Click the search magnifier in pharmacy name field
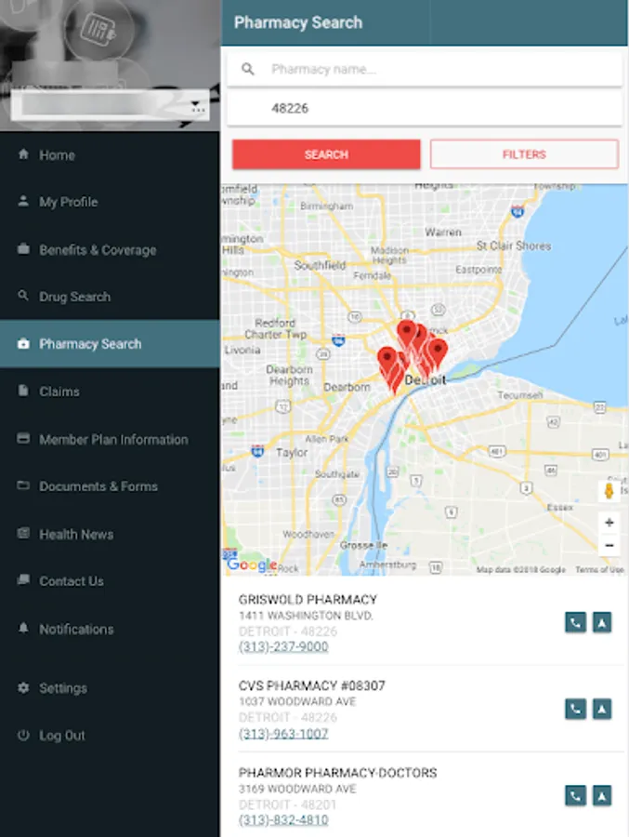 [x=247, y=69]
